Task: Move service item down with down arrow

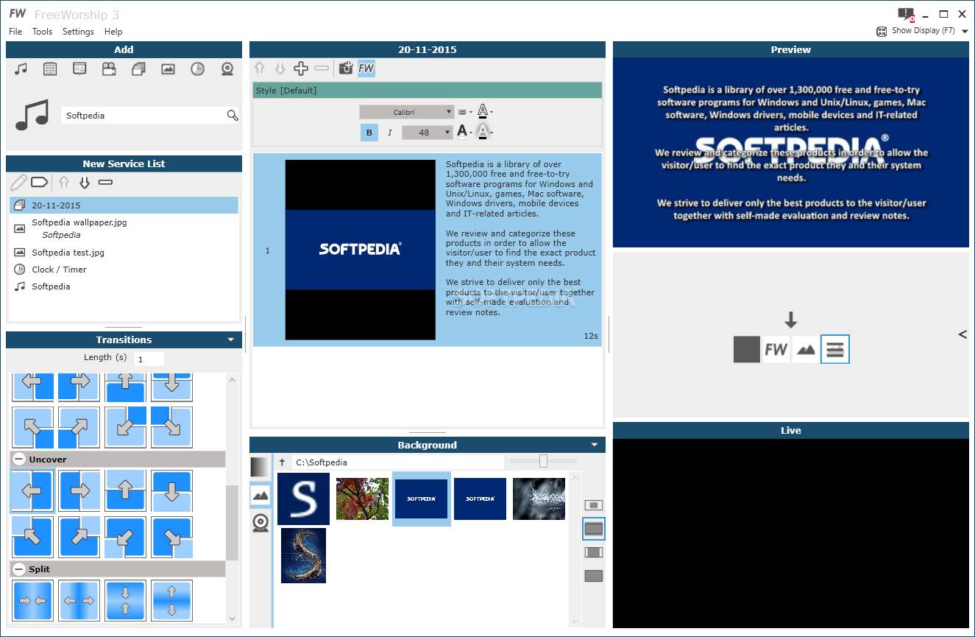Action: pyautogui.click(x=85, y=182)
